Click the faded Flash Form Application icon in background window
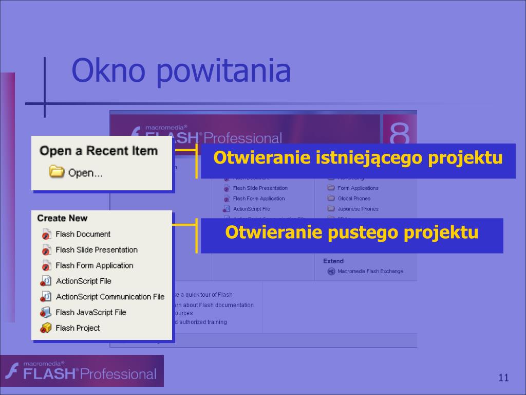 (x=227, y=199)
